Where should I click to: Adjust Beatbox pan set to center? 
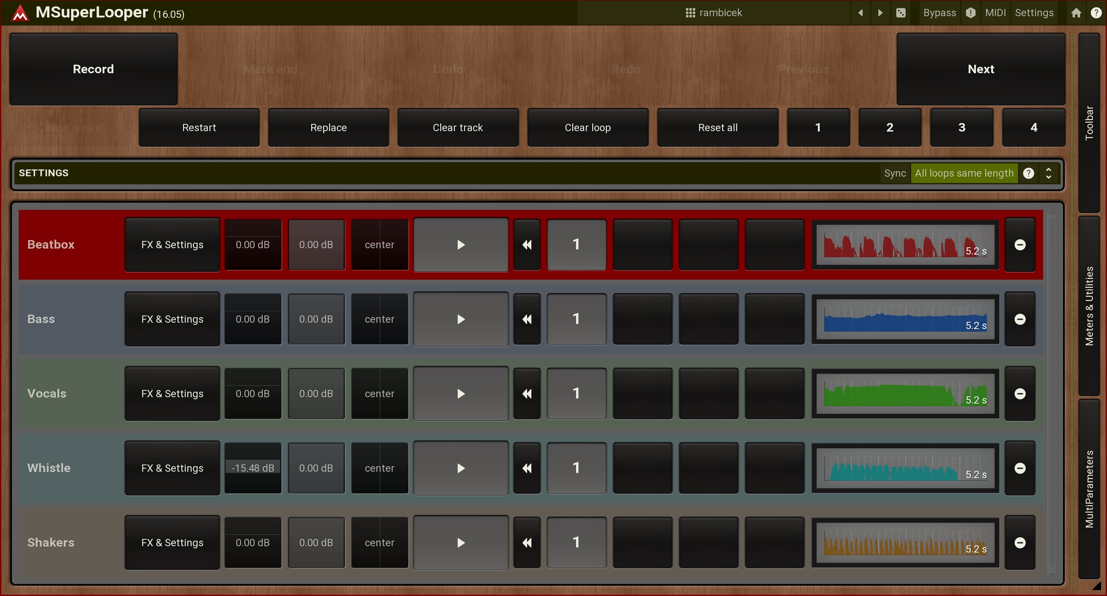(x=379, y=244)
